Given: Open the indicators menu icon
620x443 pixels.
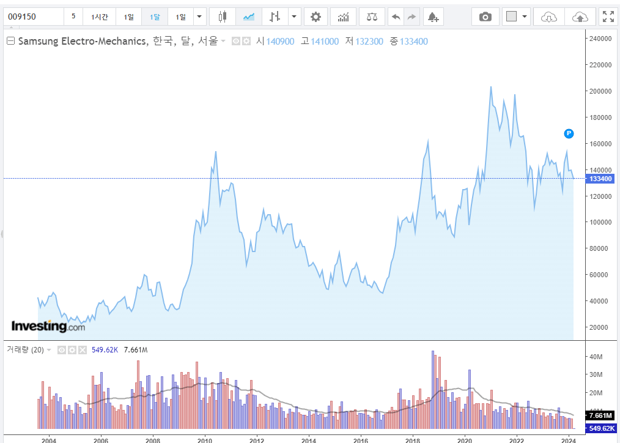Looking at the screenshot, I should point(343,17).
